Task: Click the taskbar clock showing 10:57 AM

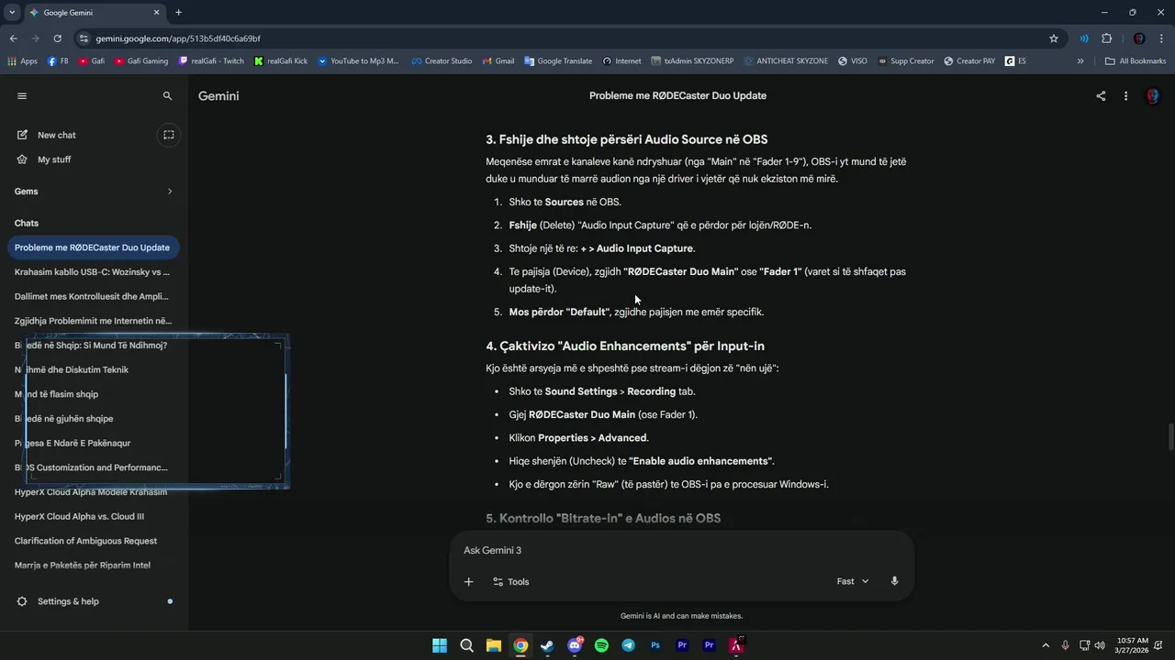Action: pos(1133,645)
